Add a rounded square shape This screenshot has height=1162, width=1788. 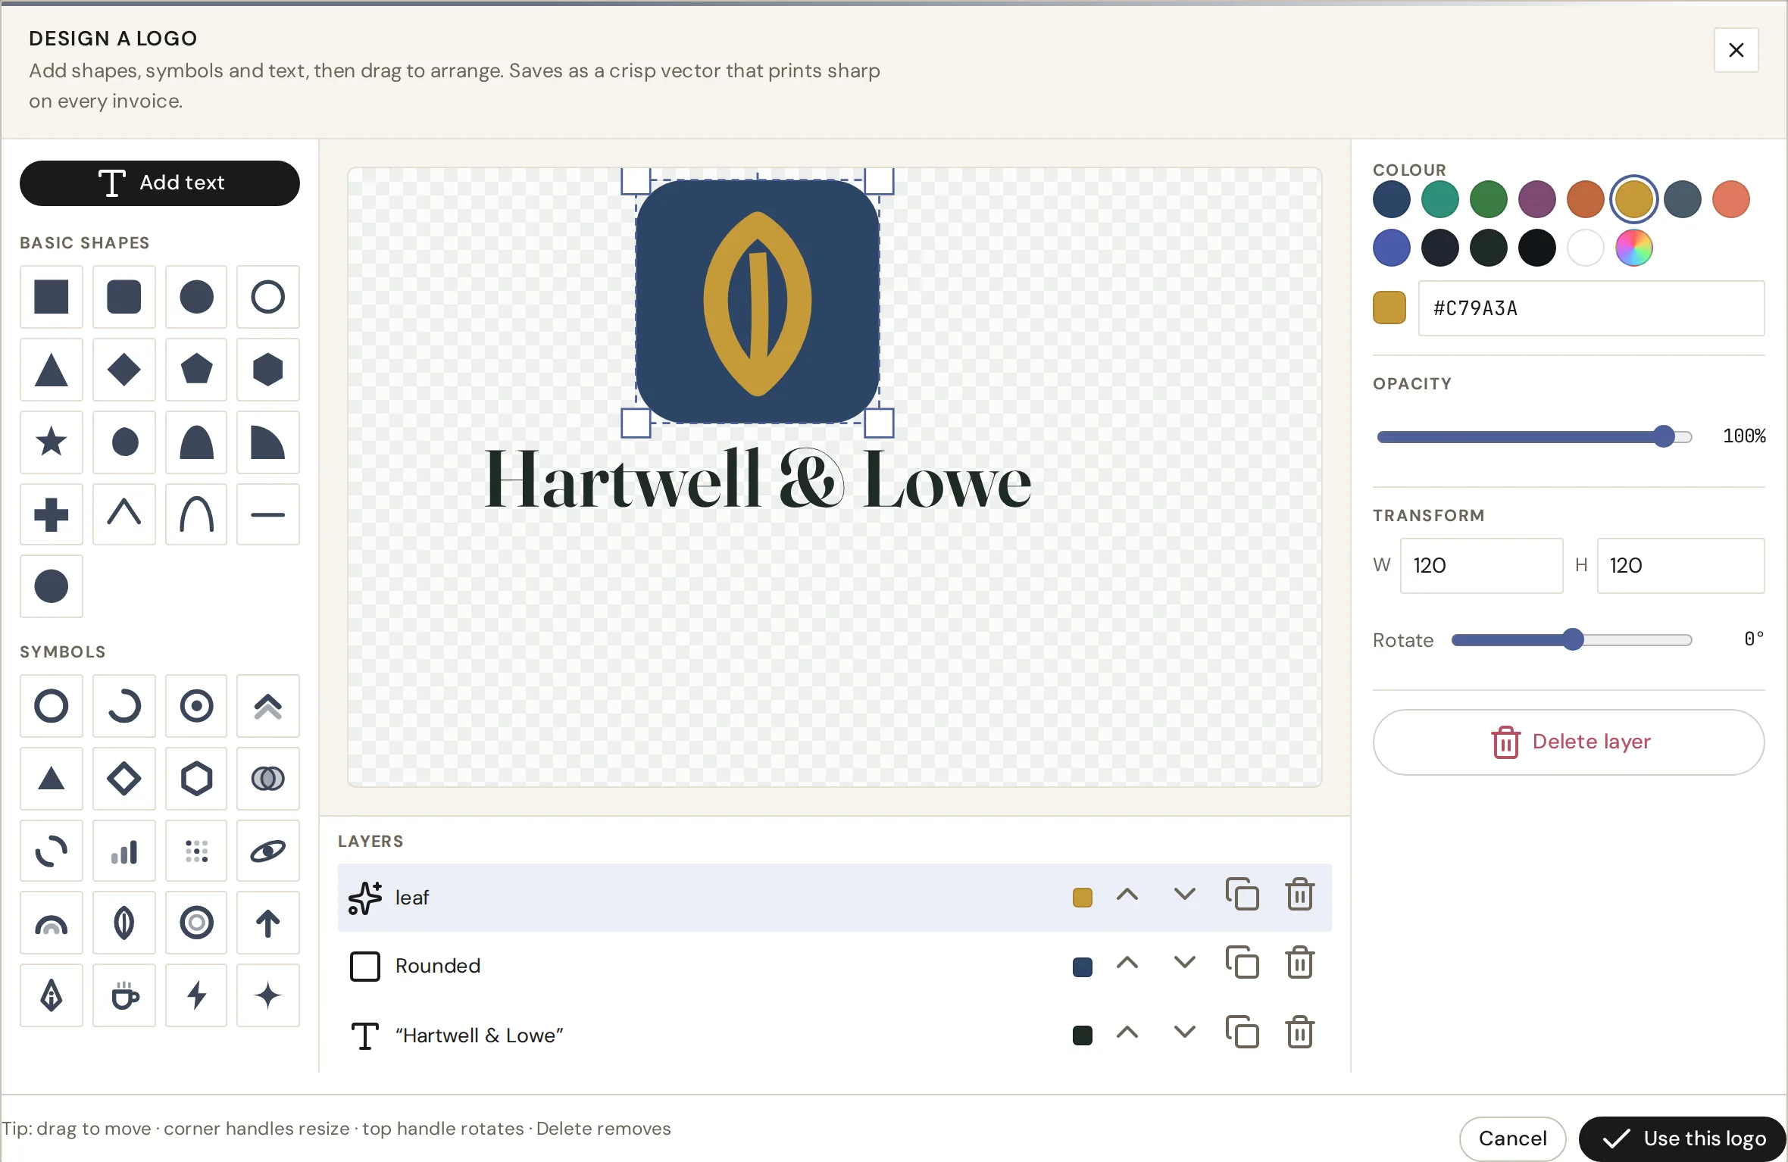[124, 297]
